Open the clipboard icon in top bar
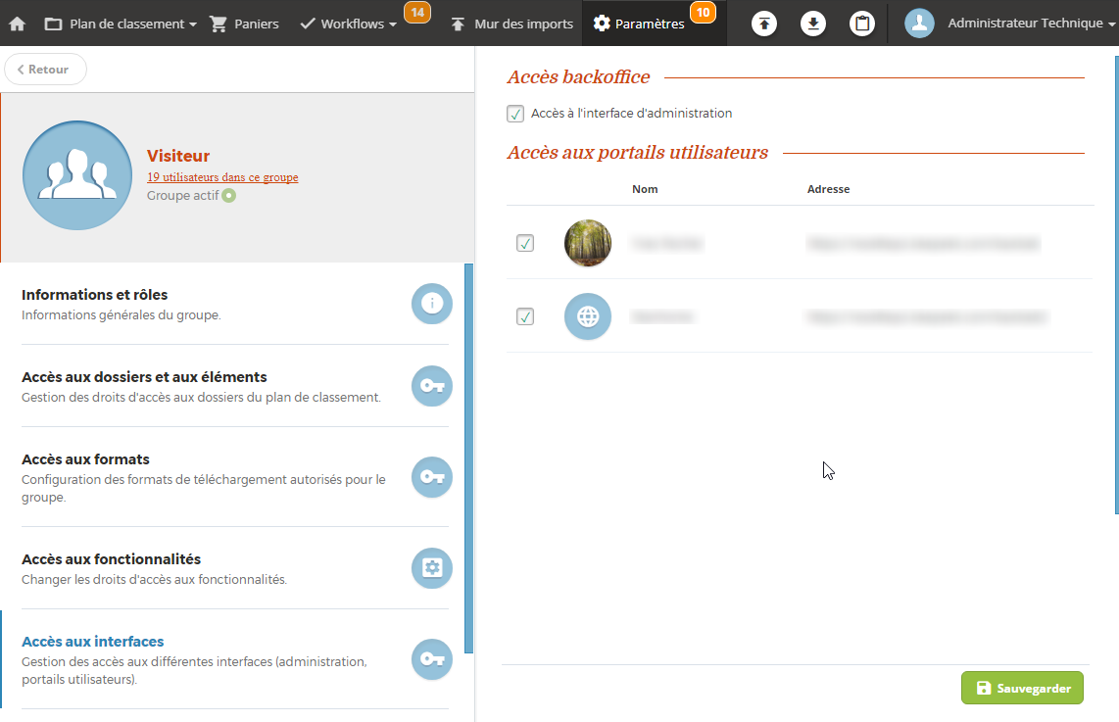The height and width of the screenshot is (722, 1119). click(862, 24)
